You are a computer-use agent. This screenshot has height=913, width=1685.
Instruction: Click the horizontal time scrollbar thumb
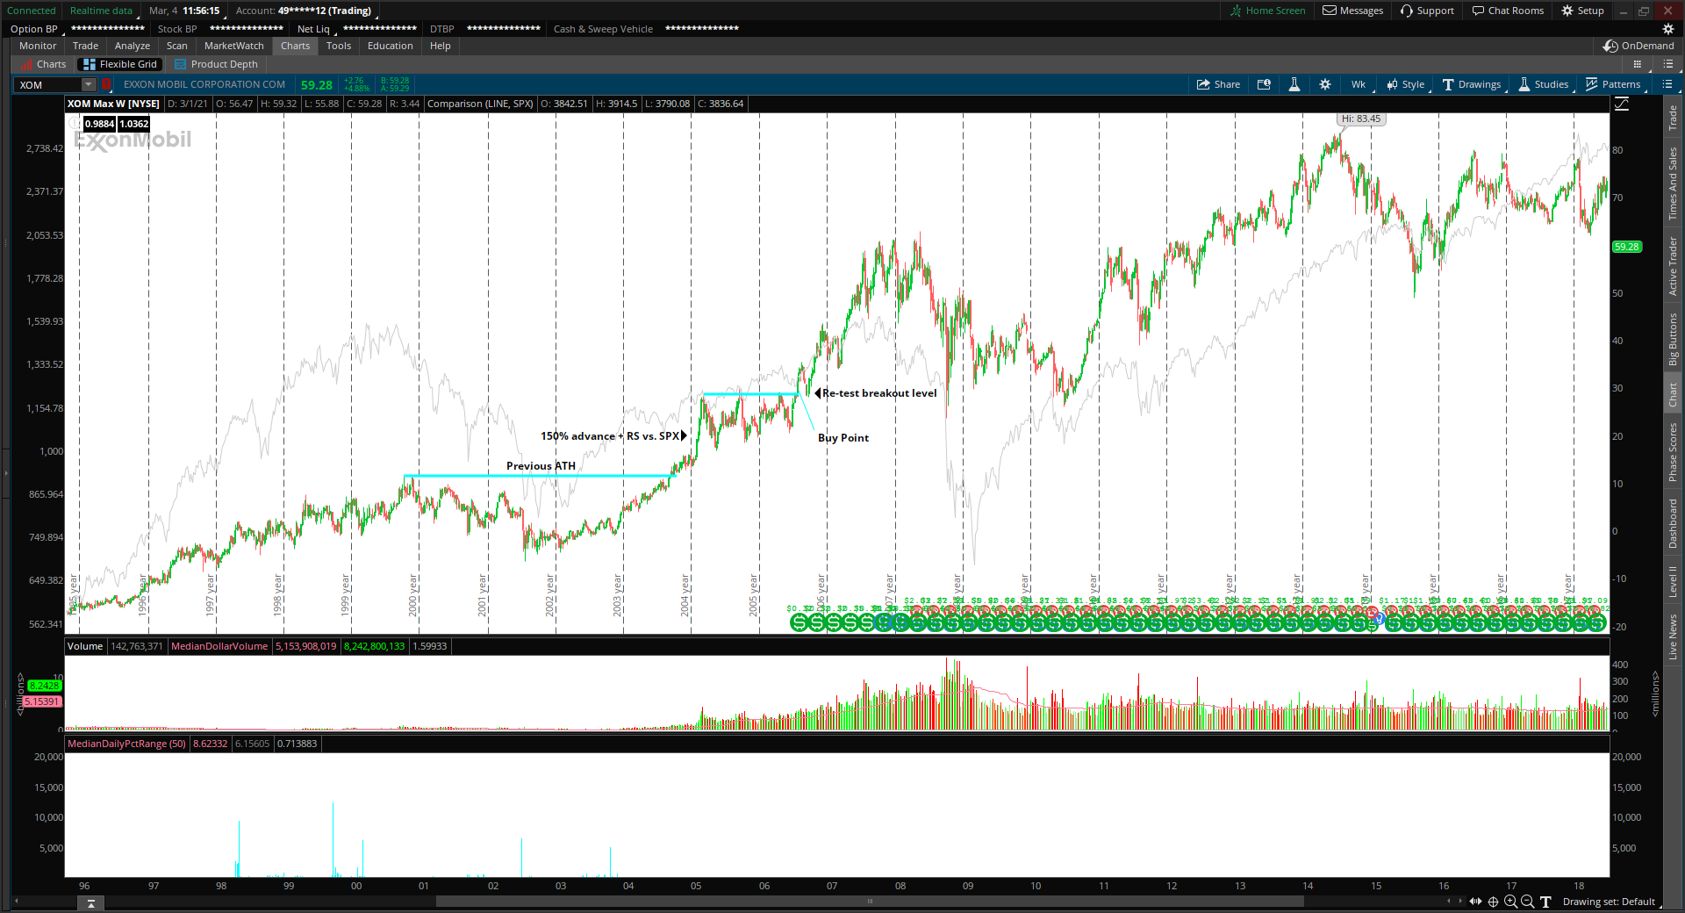click(870, 901)
